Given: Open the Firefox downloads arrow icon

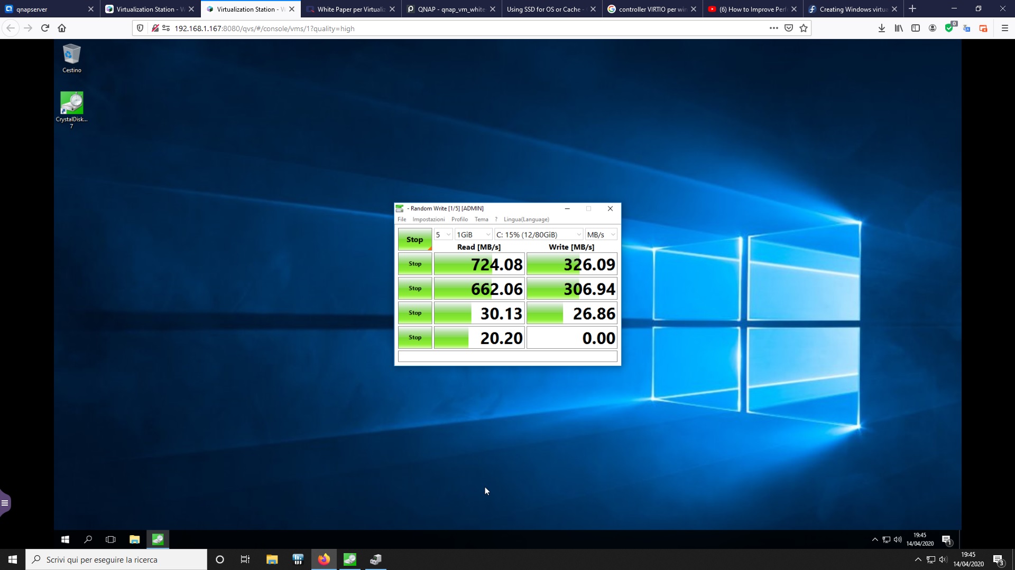Looking at the screenshot, I should 881,28.
